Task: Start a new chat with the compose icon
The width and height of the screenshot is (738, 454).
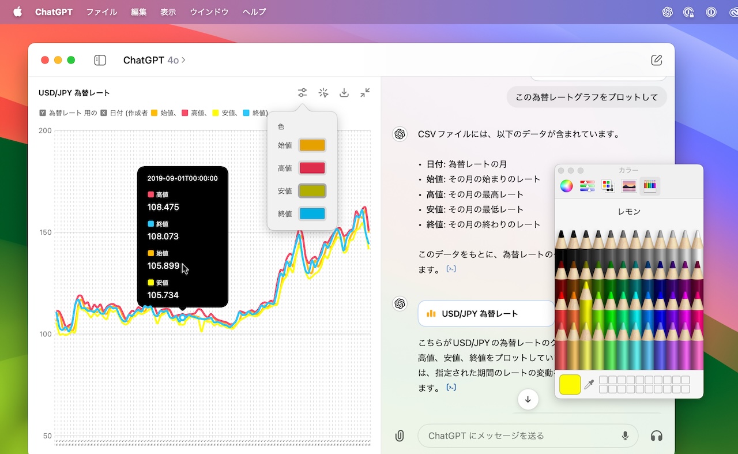Action: [656, 60]
